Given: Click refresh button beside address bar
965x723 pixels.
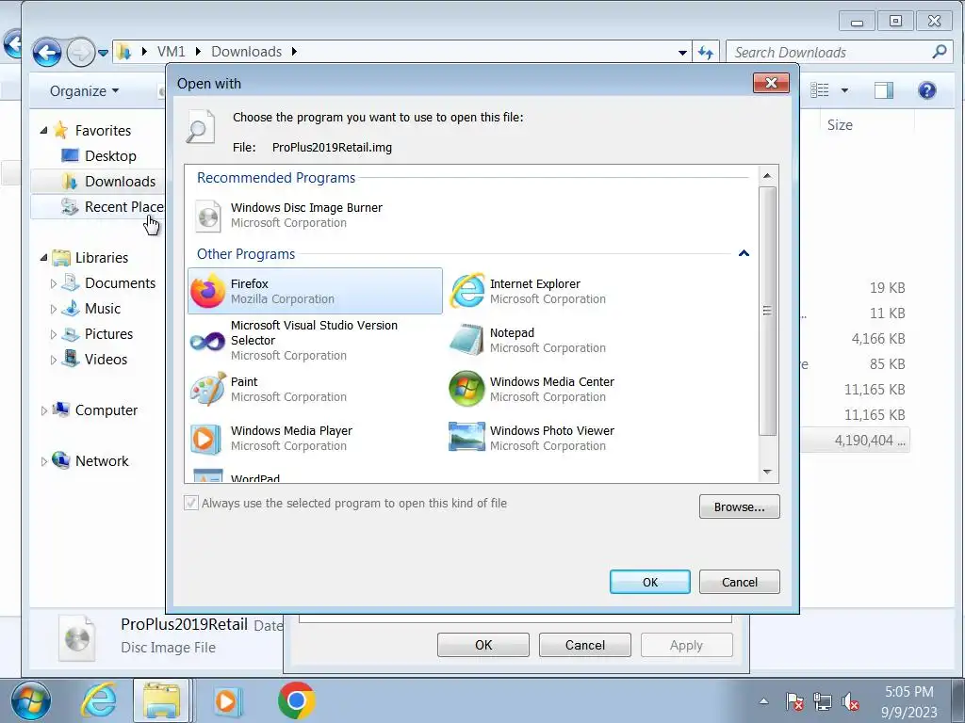Looking at the screenshot, I should (706, 53).
